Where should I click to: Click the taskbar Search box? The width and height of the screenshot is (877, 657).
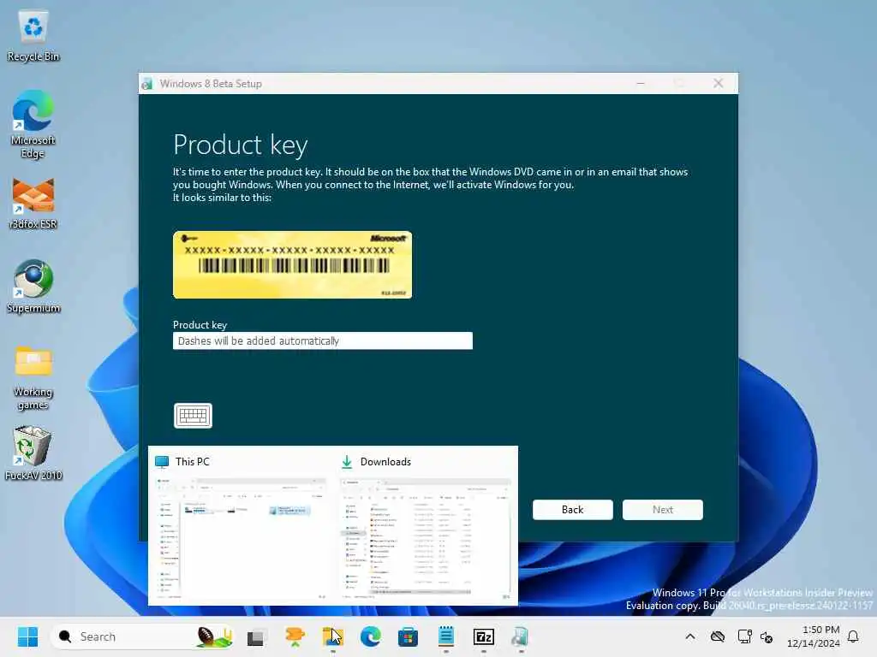(143, 636)
